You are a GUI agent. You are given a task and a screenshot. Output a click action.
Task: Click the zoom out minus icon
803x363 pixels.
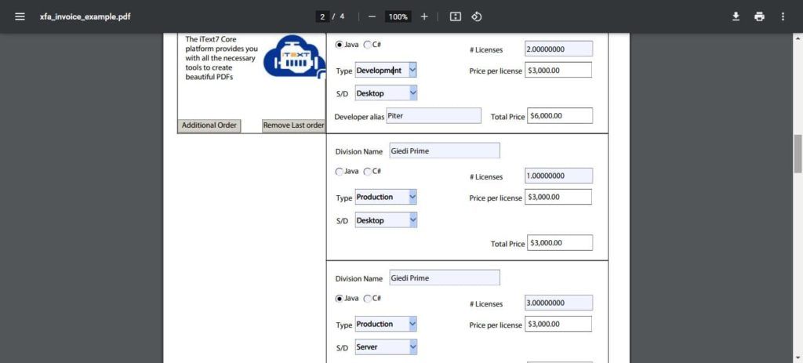click(372, 16)
